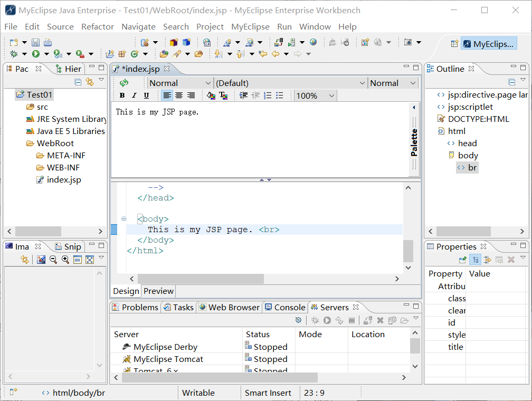This screenshot has height=401, width=532.
Task: Click the Debug bug icon in the toolbar
Action: (x=14, y=54)
